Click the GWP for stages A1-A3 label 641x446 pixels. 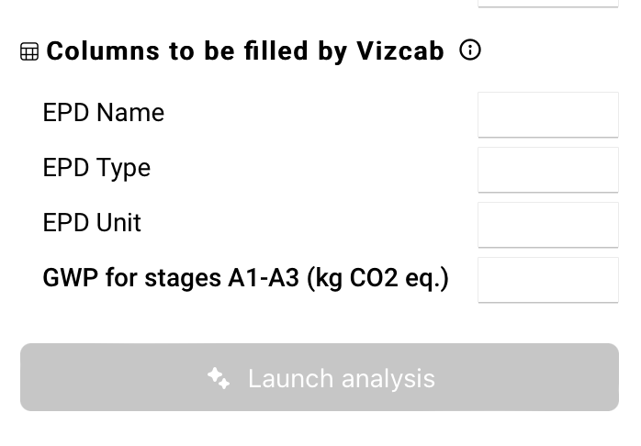pyautogui.click(x=246, y=279)
